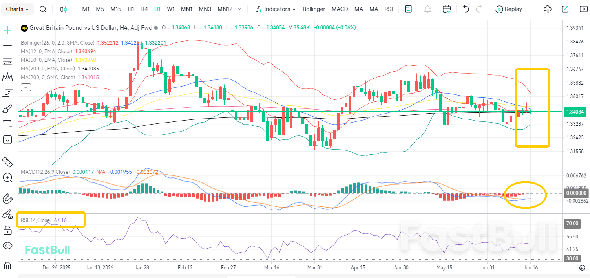Screen dimensions: 590x278
Task: Open the emoji sticker tool
Action: (7, 140)
